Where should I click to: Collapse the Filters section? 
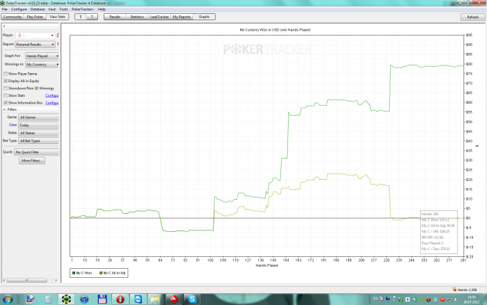[x=4, y=109]
